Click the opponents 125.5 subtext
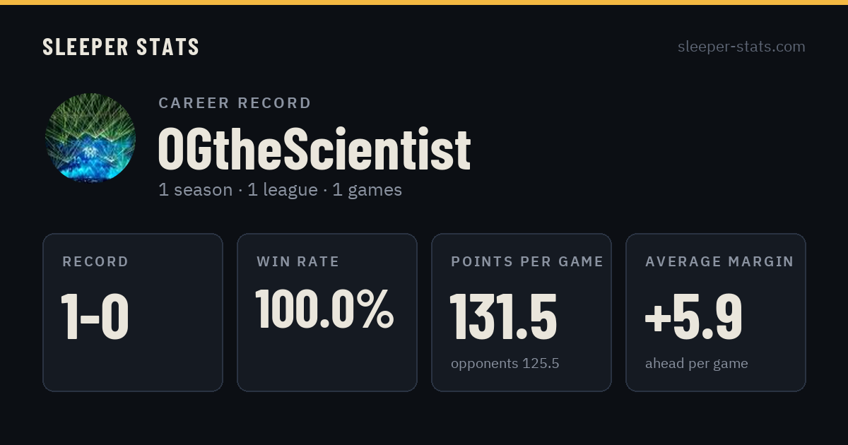This screenshot has height=445, width=848. 505,364
